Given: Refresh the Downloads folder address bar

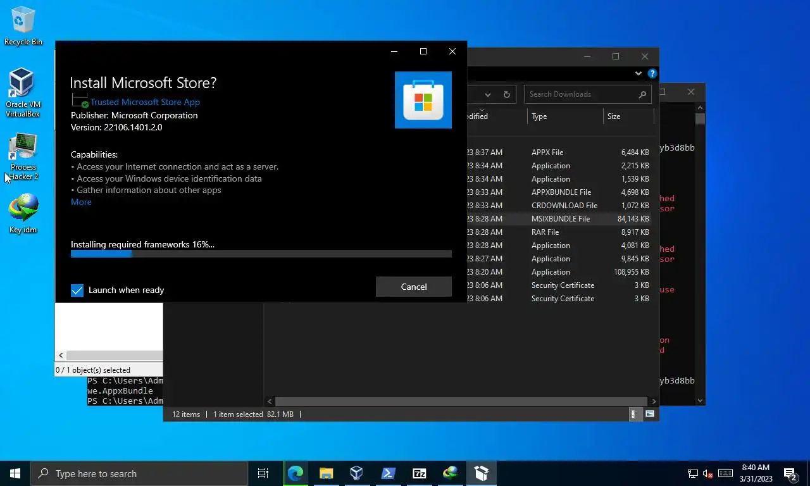Looking at the screenshot, I should pos(506,94).
